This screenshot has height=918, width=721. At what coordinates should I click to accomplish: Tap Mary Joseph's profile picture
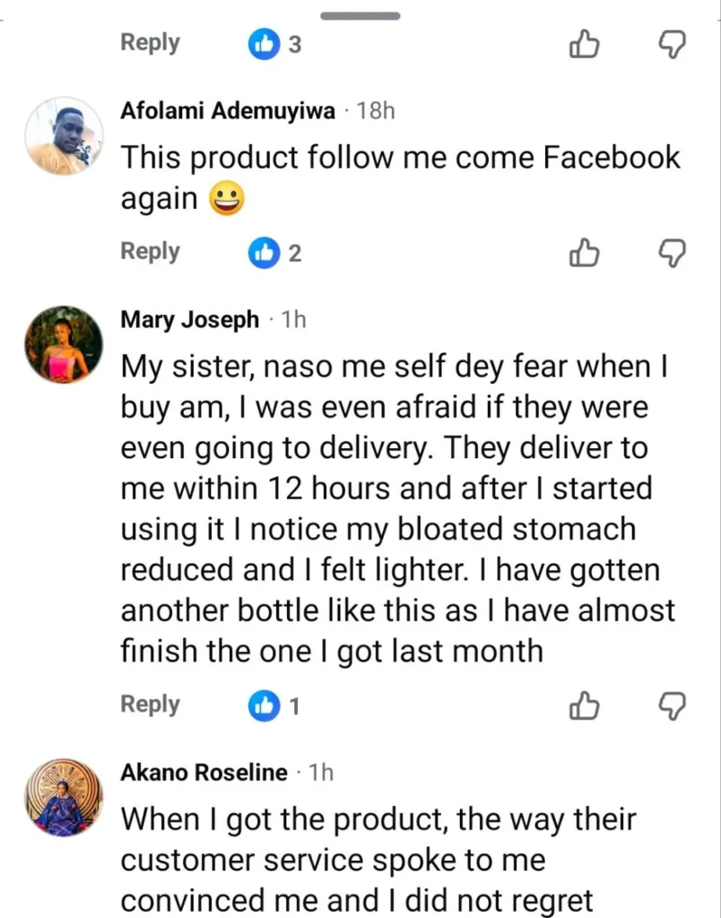[x=63, y=345]
